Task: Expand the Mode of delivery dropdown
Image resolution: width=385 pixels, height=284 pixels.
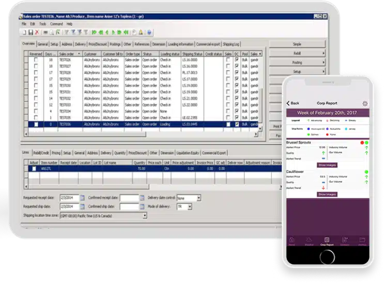Action: click(191, 207)
